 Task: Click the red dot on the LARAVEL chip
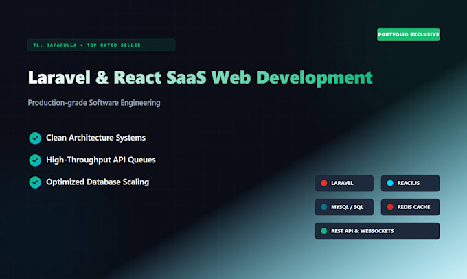coord(323,183)
